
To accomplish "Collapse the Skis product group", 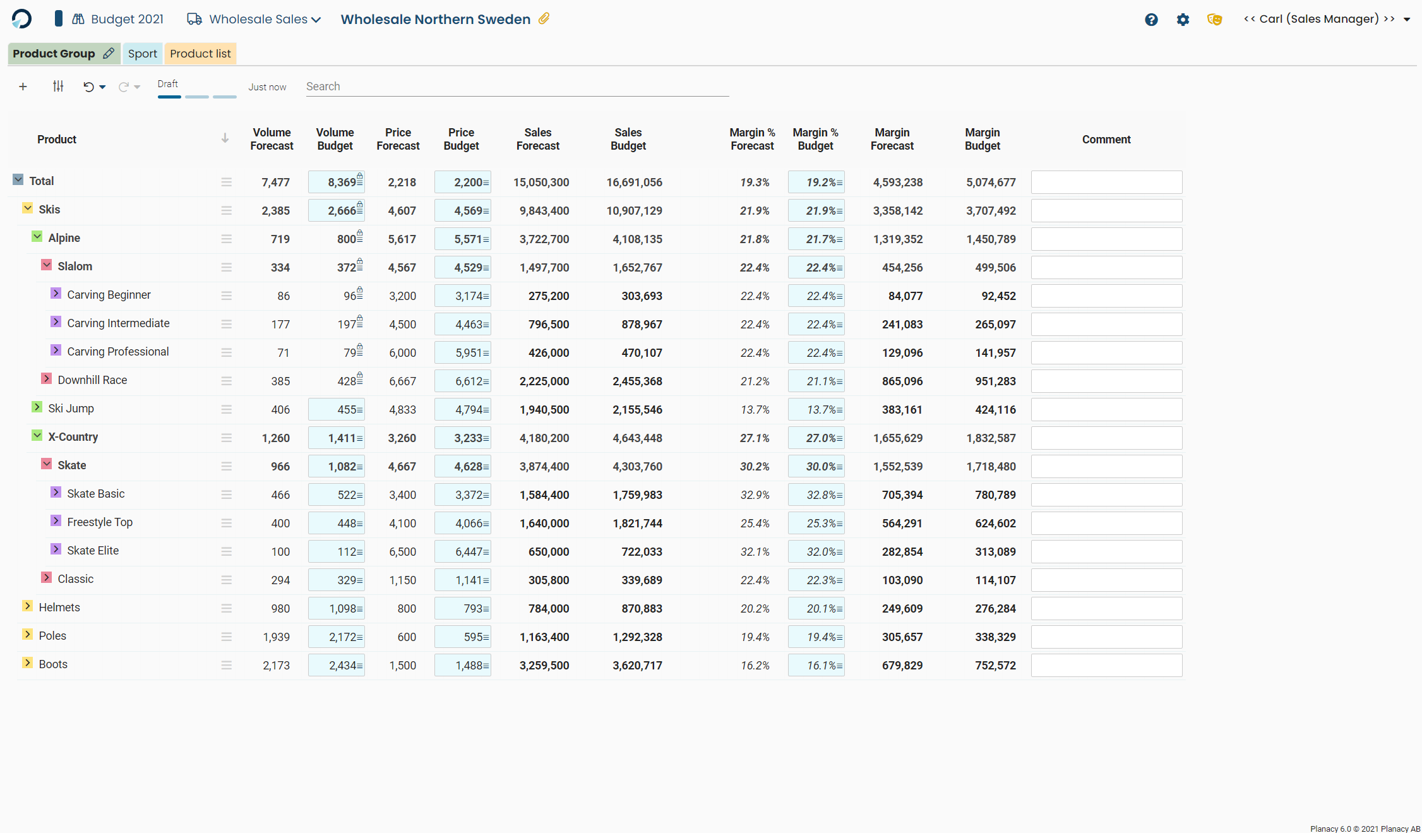I will [28, 208].
